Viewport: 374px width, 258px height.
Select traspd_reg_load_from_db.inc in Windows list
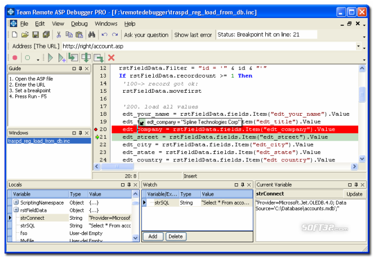pos(49,141)
